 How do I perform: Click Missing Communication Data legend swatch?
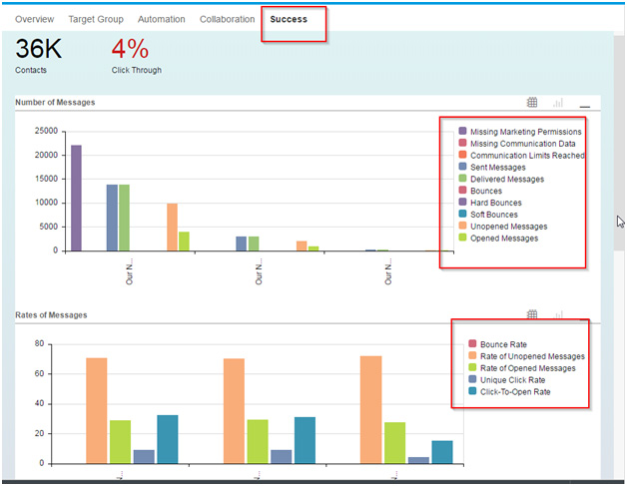[462, 143]
